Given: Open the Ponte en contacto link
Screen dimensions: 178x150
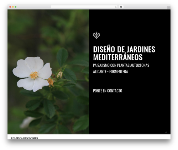Looking at the screenshot, I should (x=108, y=91).
